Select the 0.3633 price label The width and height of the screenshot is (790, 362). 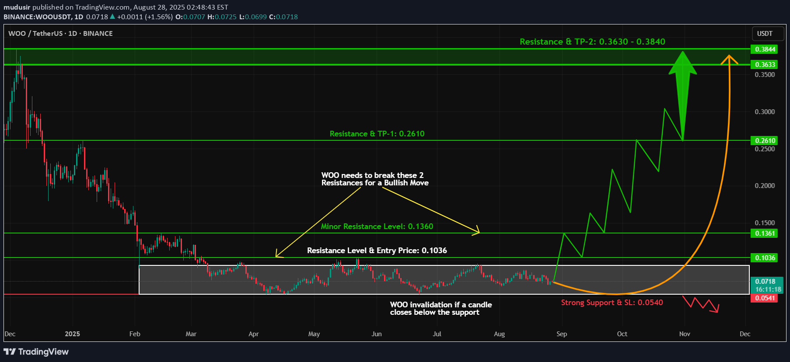pyautogui.click(x=764, y=65)
